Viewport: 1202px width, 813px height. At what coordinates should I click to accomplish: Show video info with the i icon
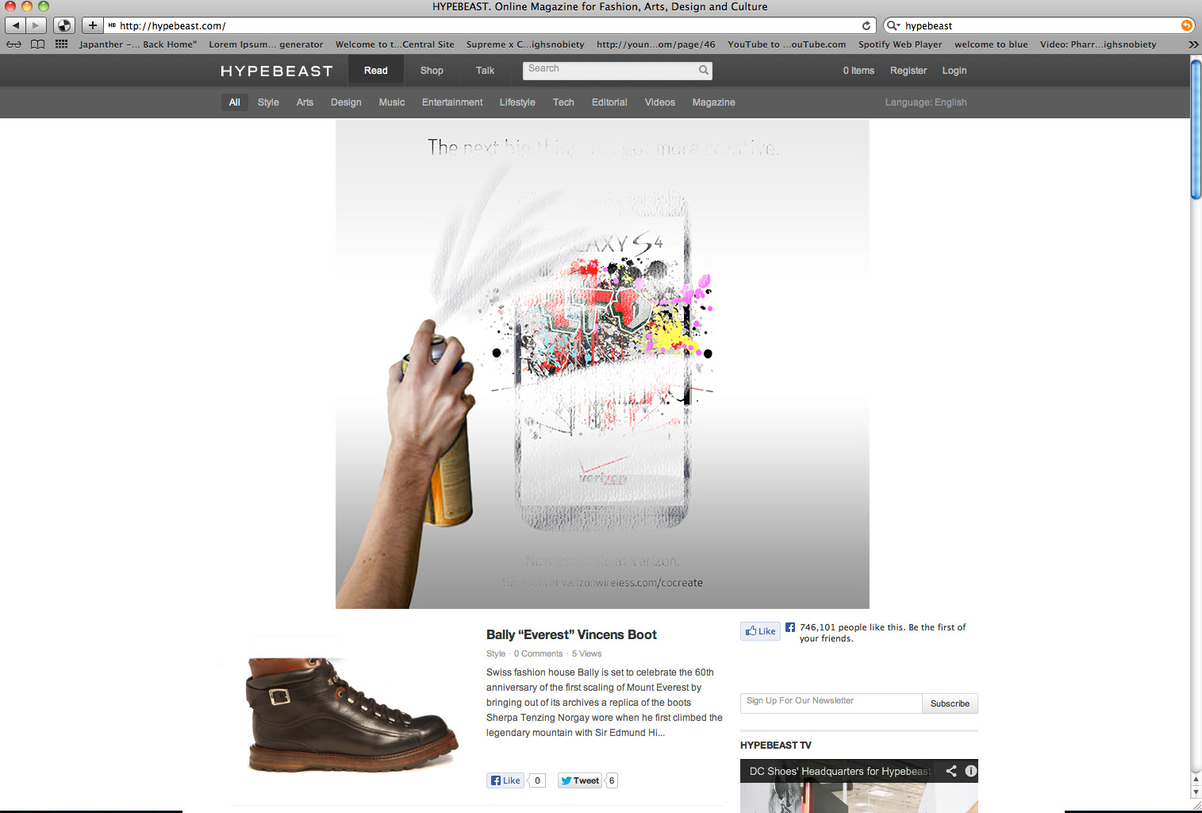[970, 771]
